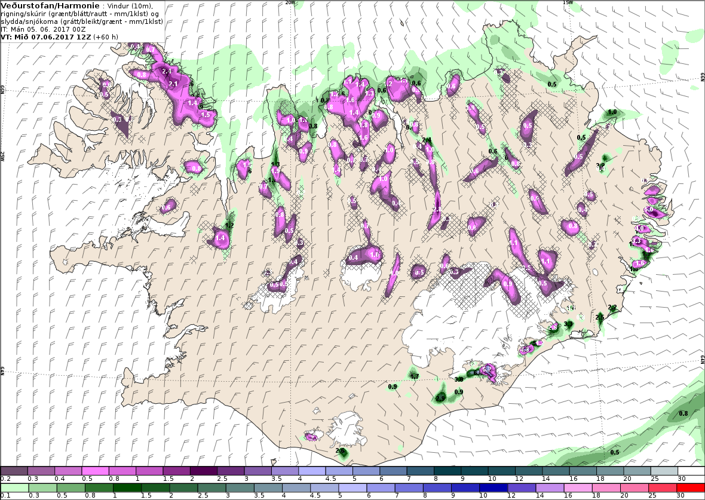
Task: Click the crimson 25 swatch in lower scale
Action: coord(663,488)
